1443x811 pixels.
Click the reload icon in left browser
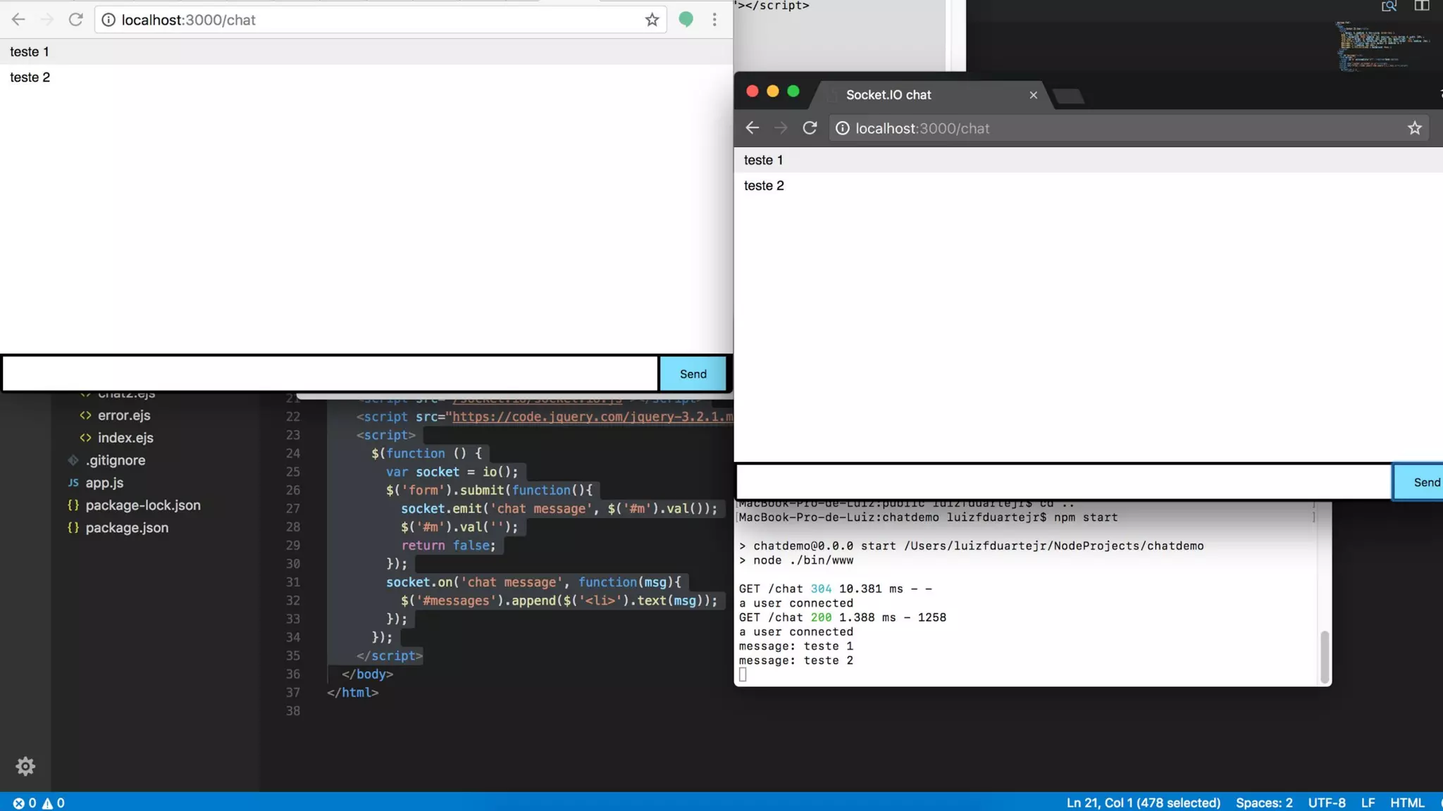pyautogui.click(x=75, y=20)
